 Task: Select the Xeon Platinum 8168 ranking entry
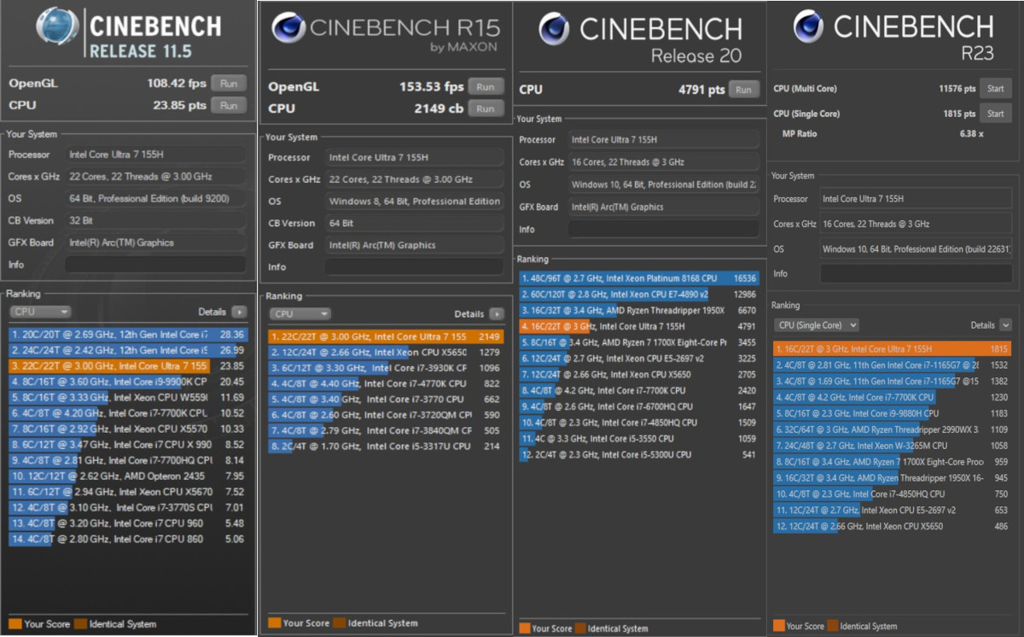pyautogui.click(x=637, y=278)
